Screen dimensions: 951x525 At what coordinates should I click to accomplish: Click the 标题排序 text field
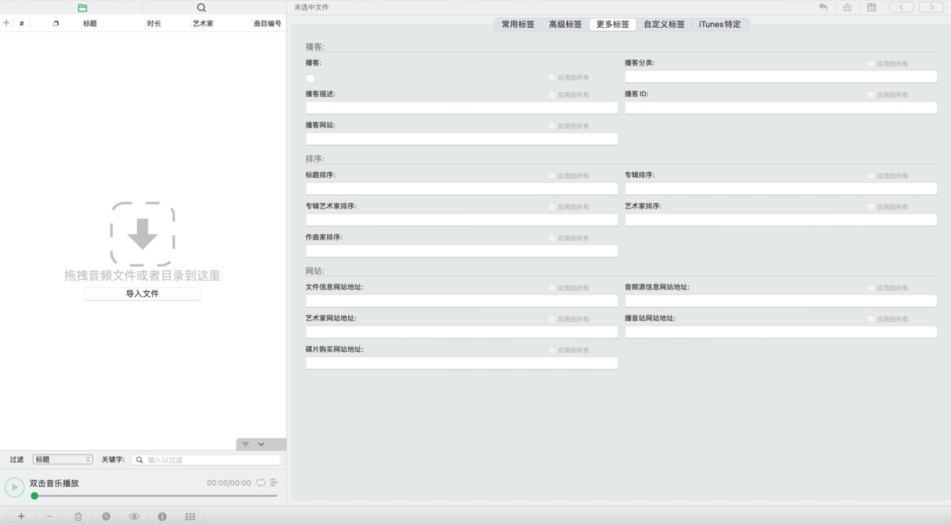pos(461,188)
